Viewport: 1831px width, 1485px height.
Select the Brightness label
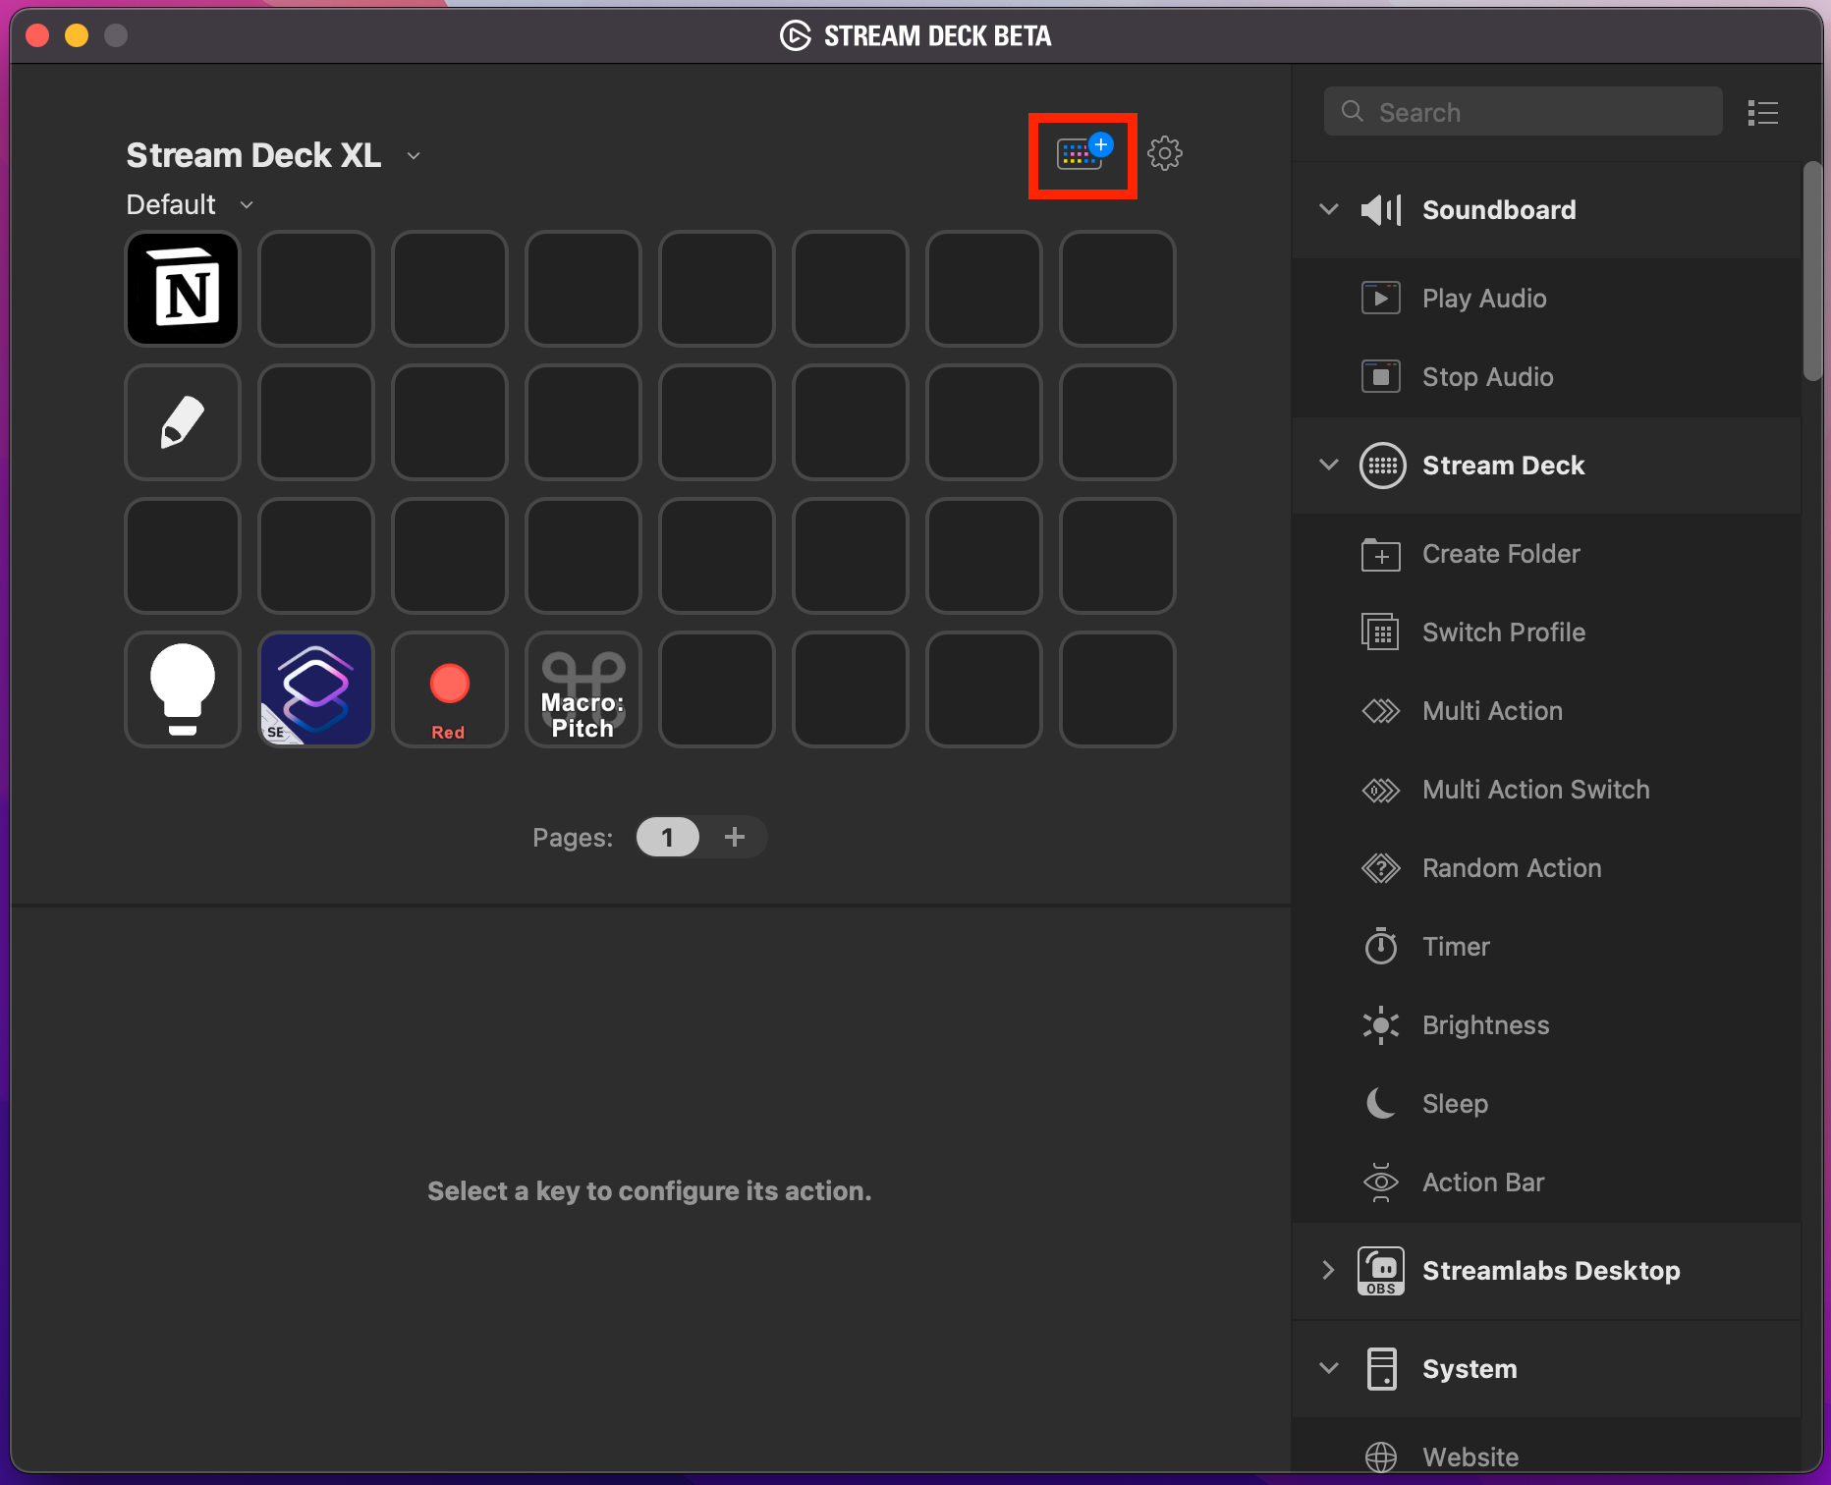[1485, 1025]
